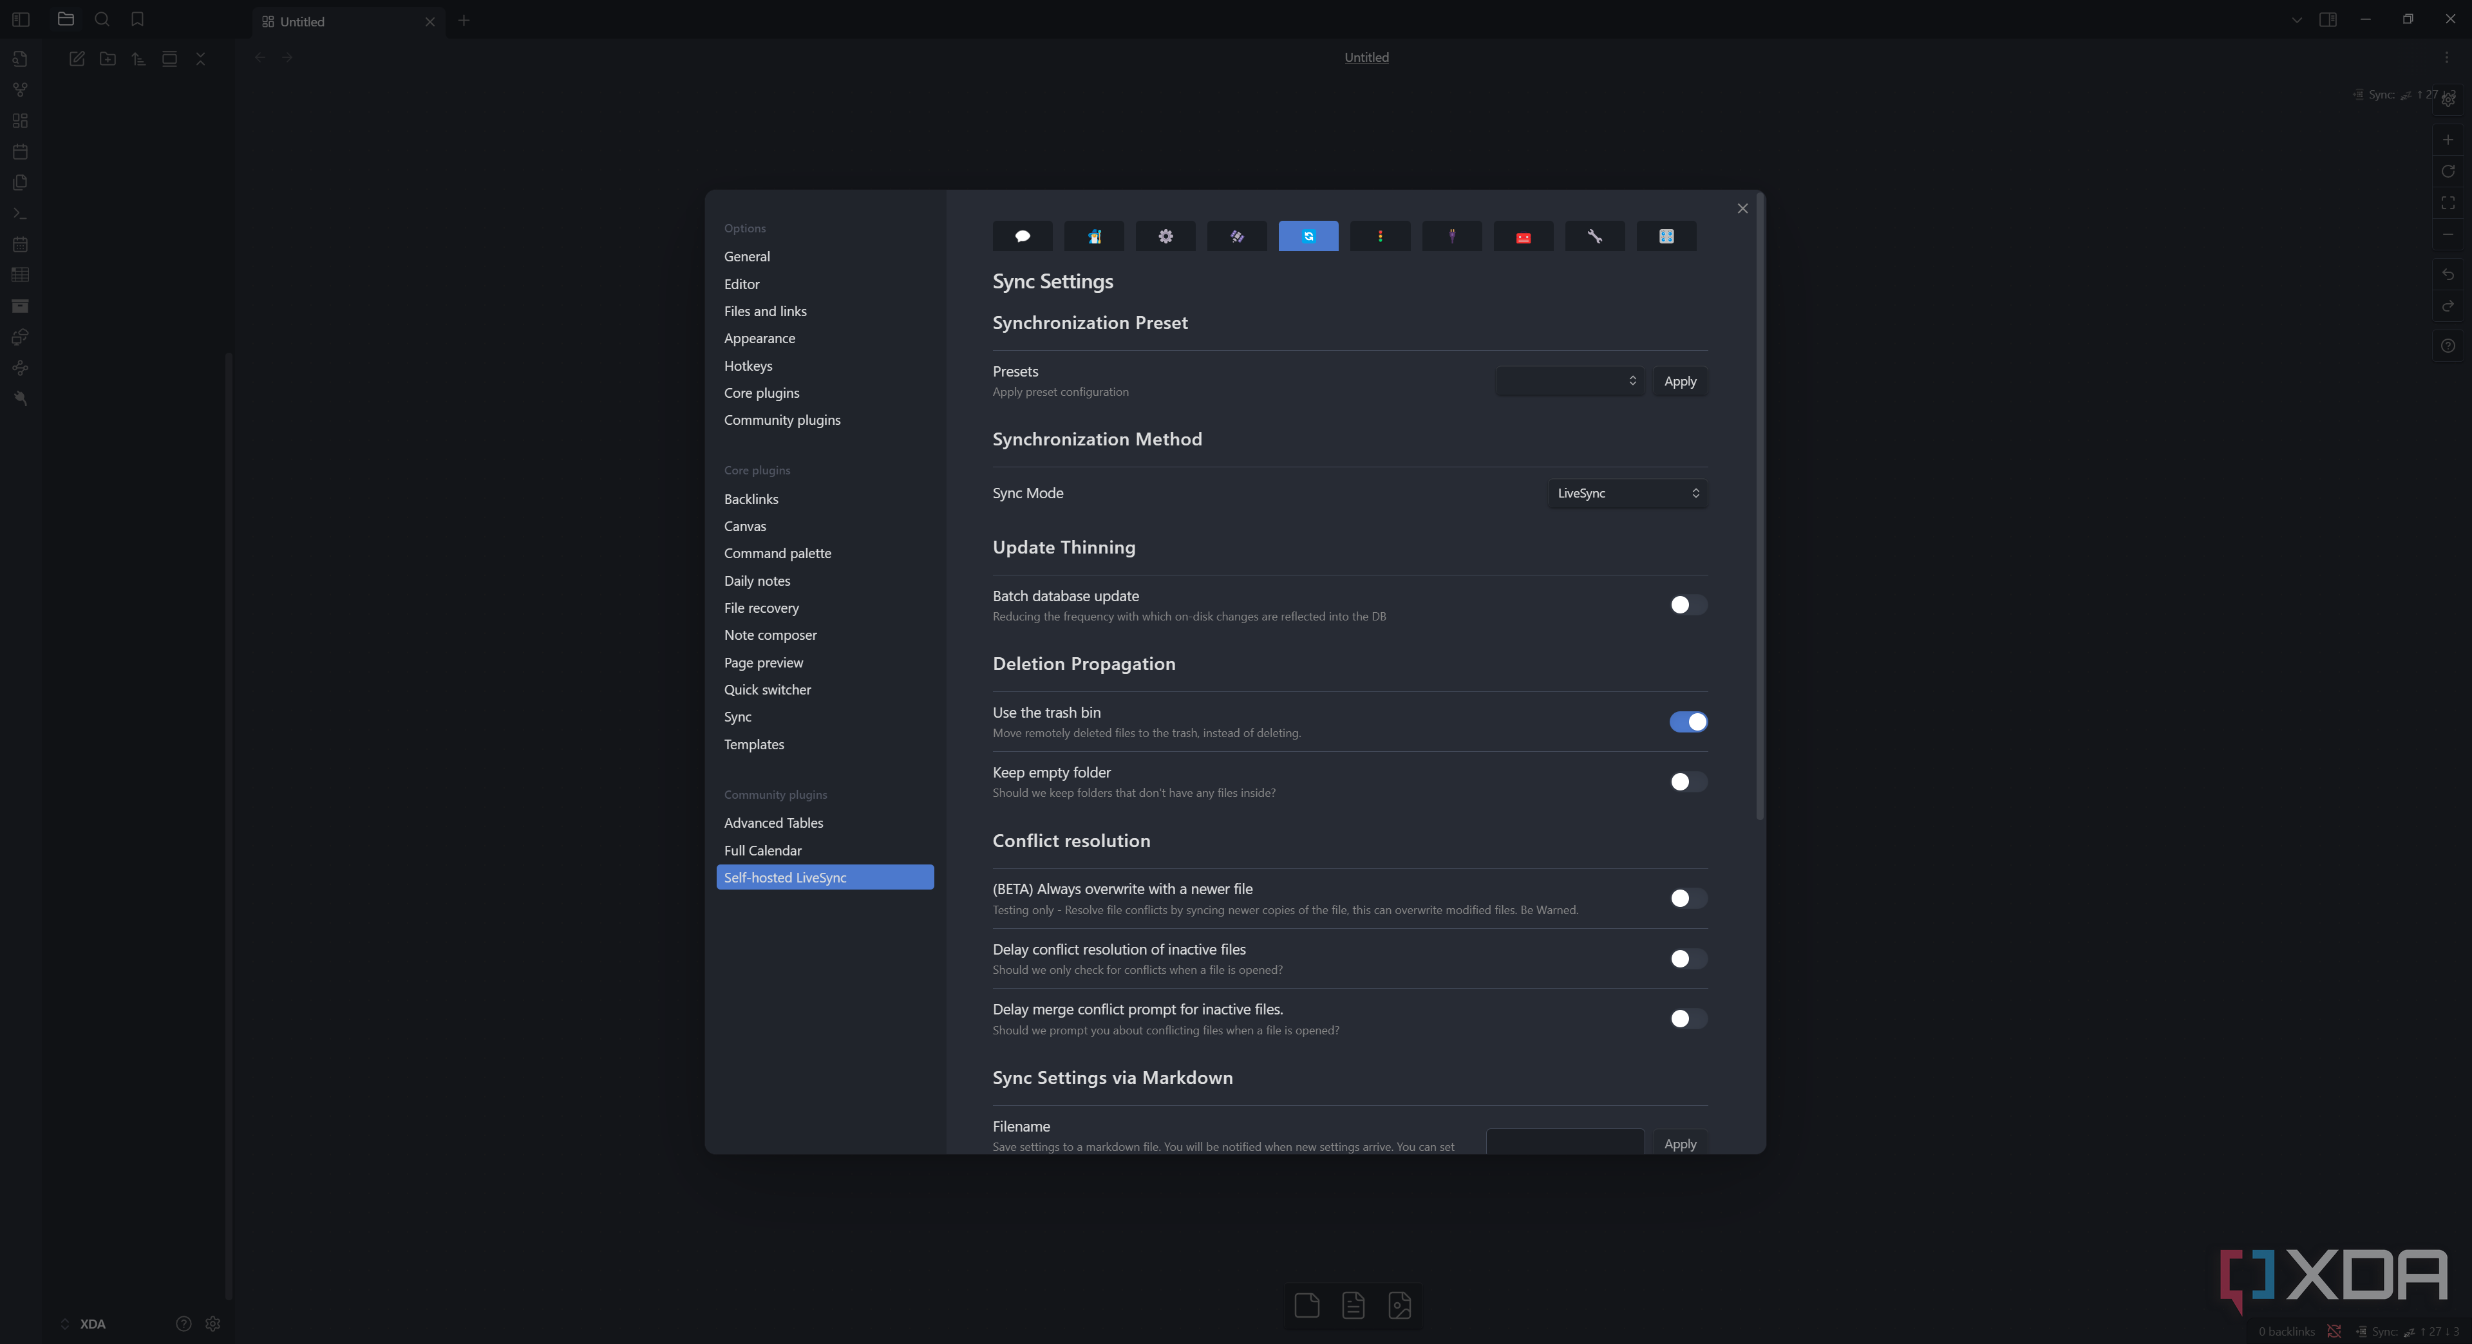The width and height of the screenshot is (2472, 1344).
Task: Go to Hotkeys settings section
Action: [748, 366]
